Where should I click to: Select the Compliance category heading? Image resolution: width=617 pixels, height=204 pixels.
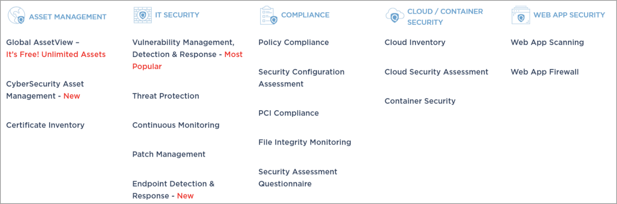pos(305,15)
